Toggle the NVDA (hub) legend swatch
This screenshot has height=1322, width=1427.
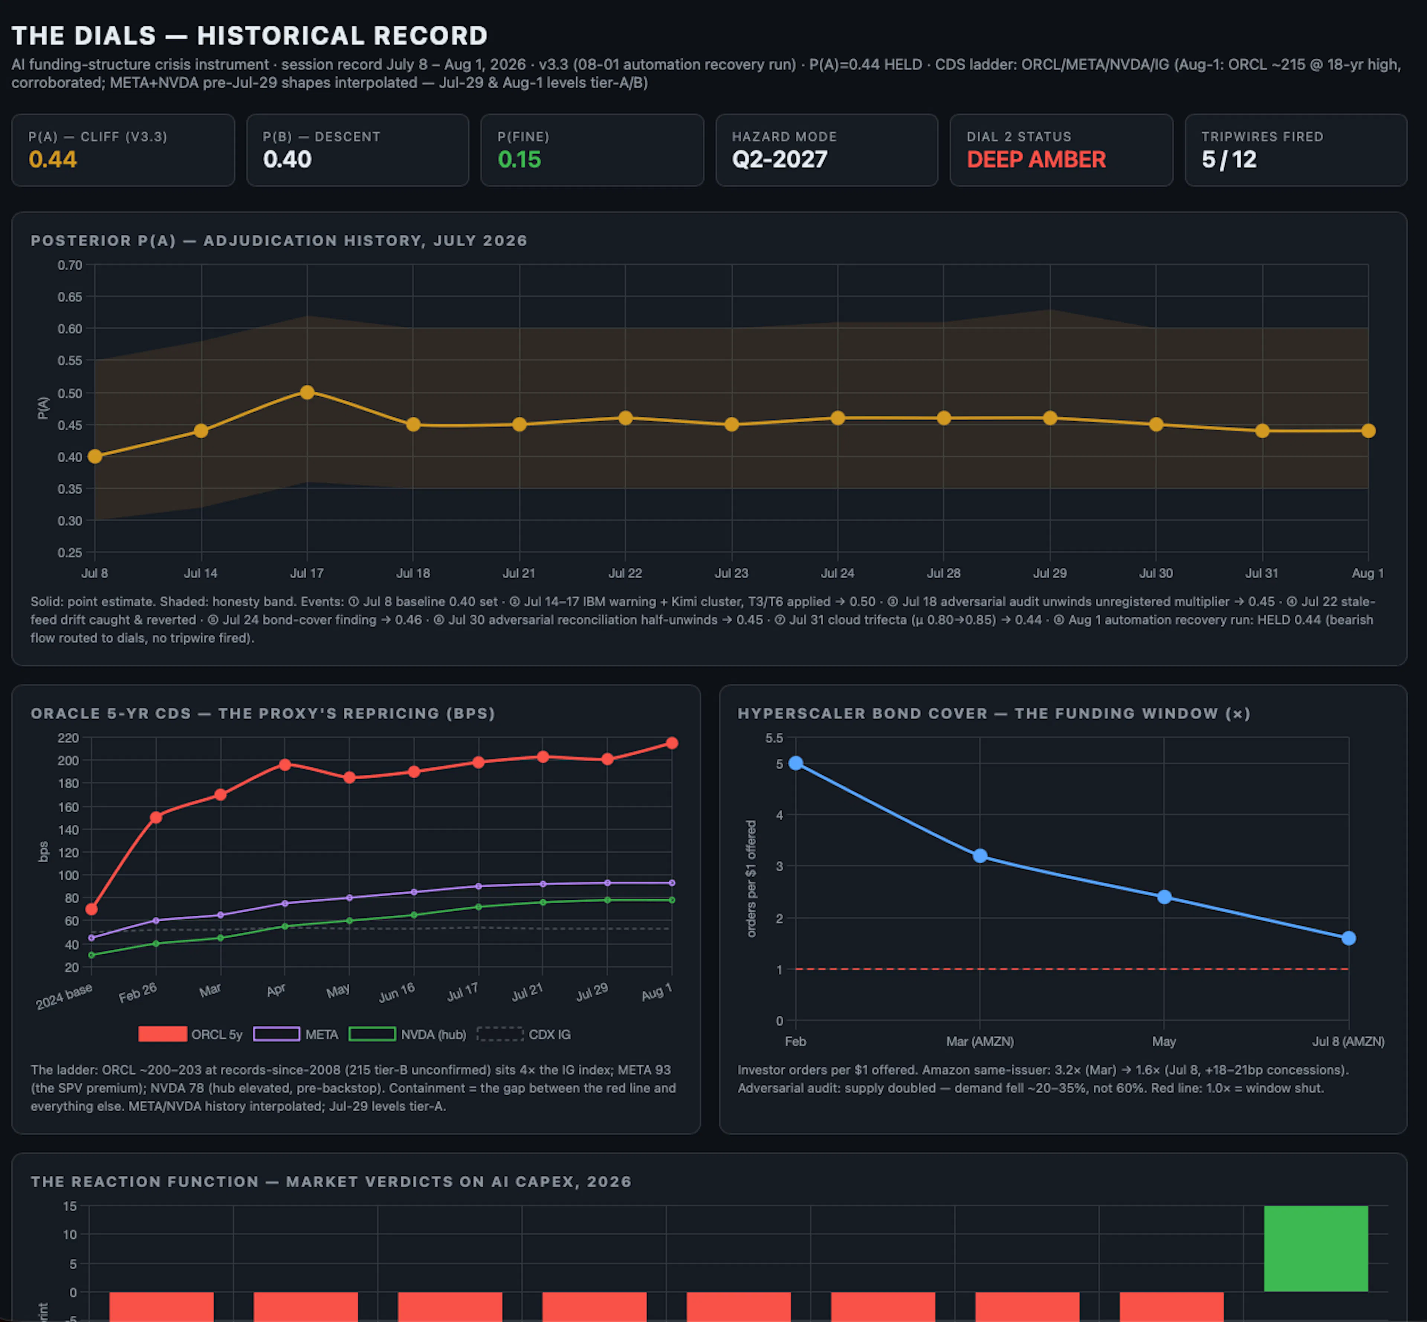click(x=372, y=1034)
